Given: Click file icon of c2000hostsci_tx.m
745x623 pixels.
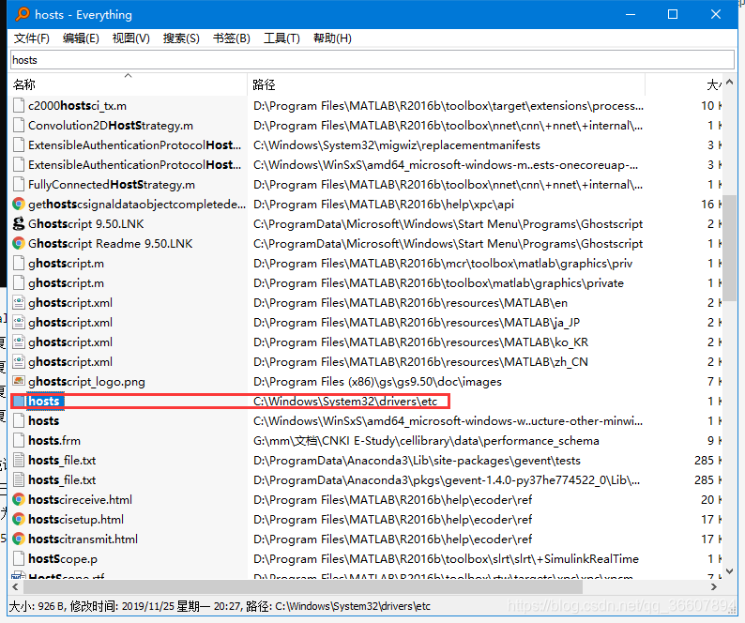Looking at the screenshot, I should 19,105.
